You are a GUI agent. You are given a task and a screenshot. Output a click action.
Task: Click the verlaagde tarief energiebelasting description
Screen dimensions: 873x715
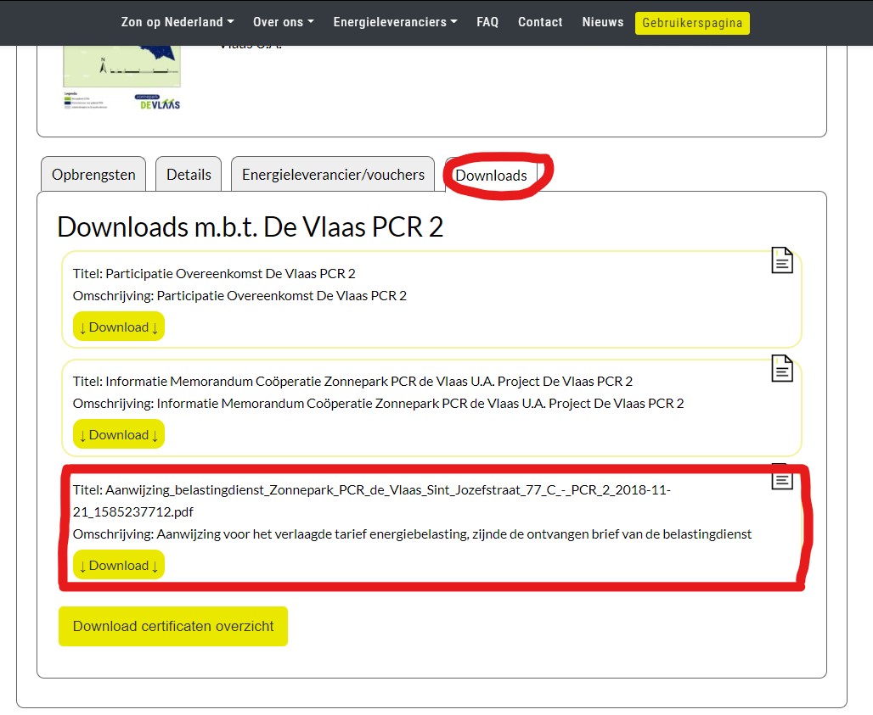(412, 533)
